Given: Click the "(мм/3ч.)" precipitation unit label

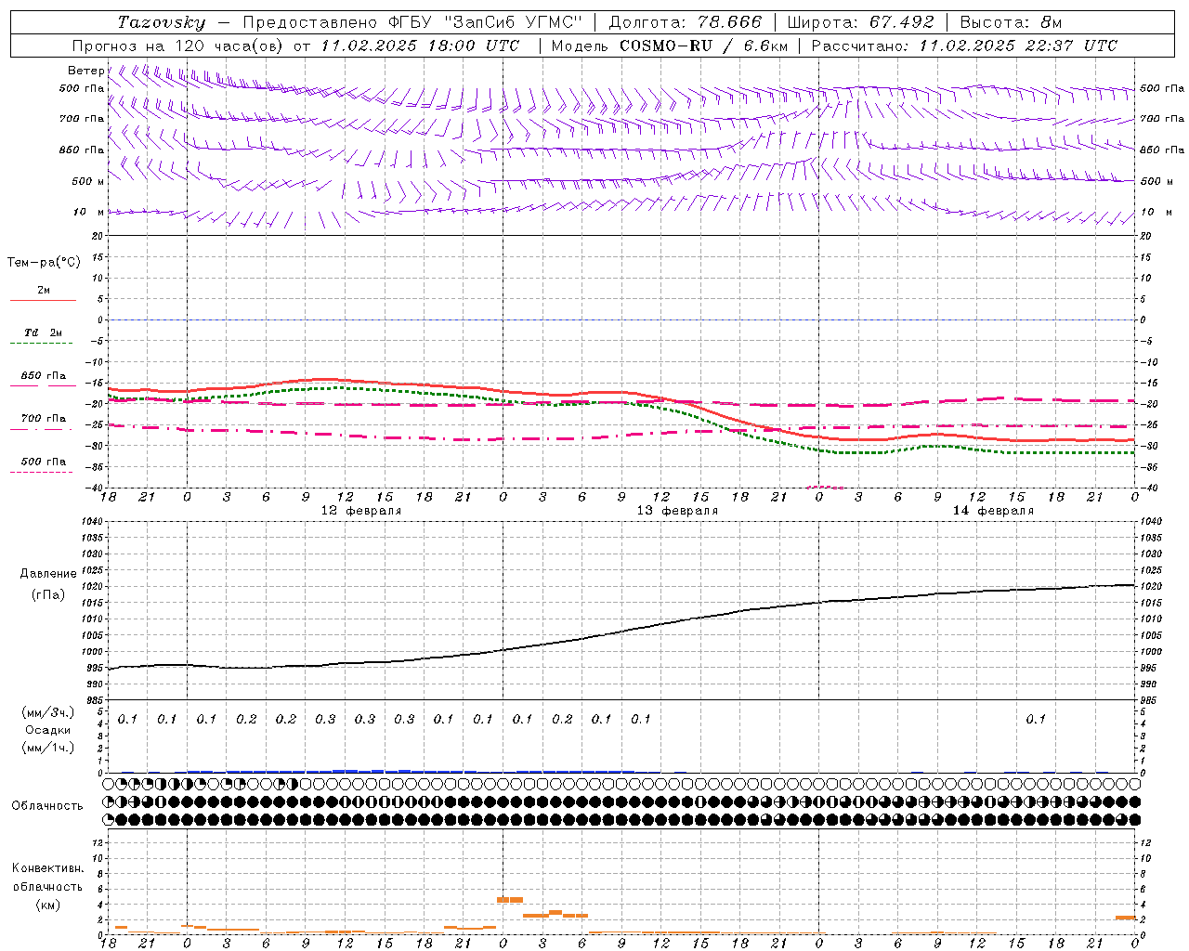Looking at the screenshot, I should click(x=48, y=712).
